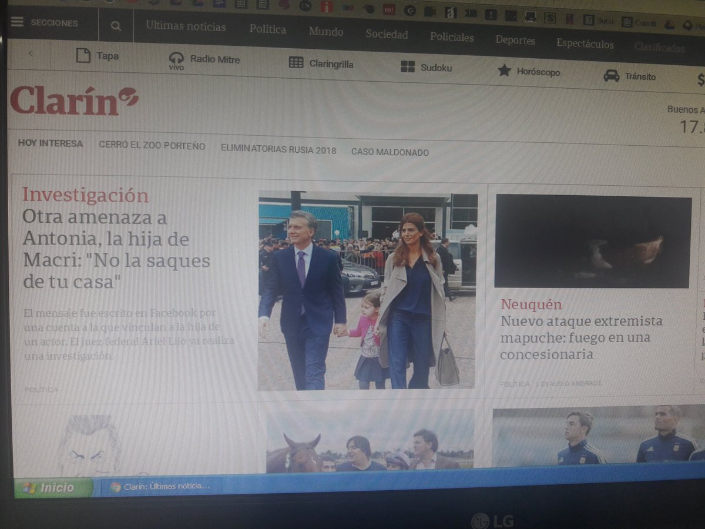Open 'Nuevo ataque extremista mapuche' headline

click(x=581, y=338)
